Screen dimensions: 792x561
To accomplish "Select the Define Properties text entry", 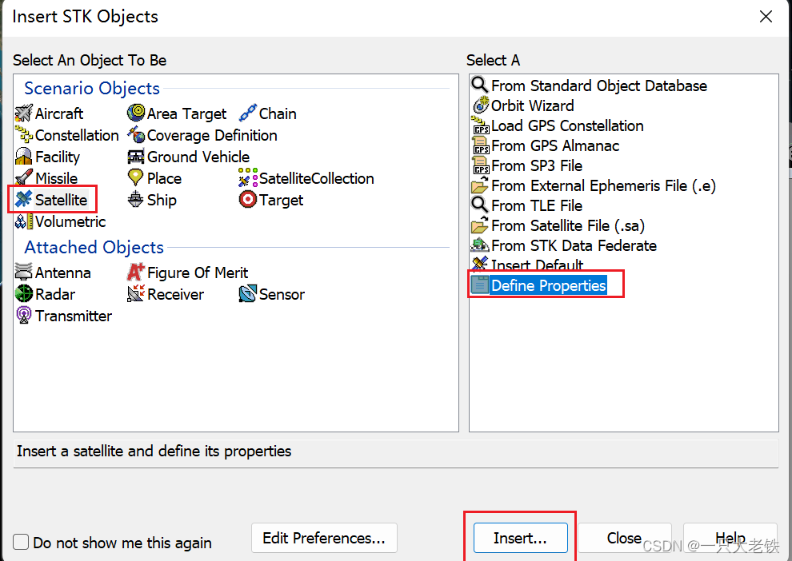I will tap(549, 285).
